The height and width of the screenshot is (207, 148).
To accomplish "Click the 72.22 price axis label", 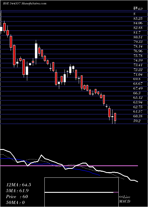I will (x=138, y=70).
